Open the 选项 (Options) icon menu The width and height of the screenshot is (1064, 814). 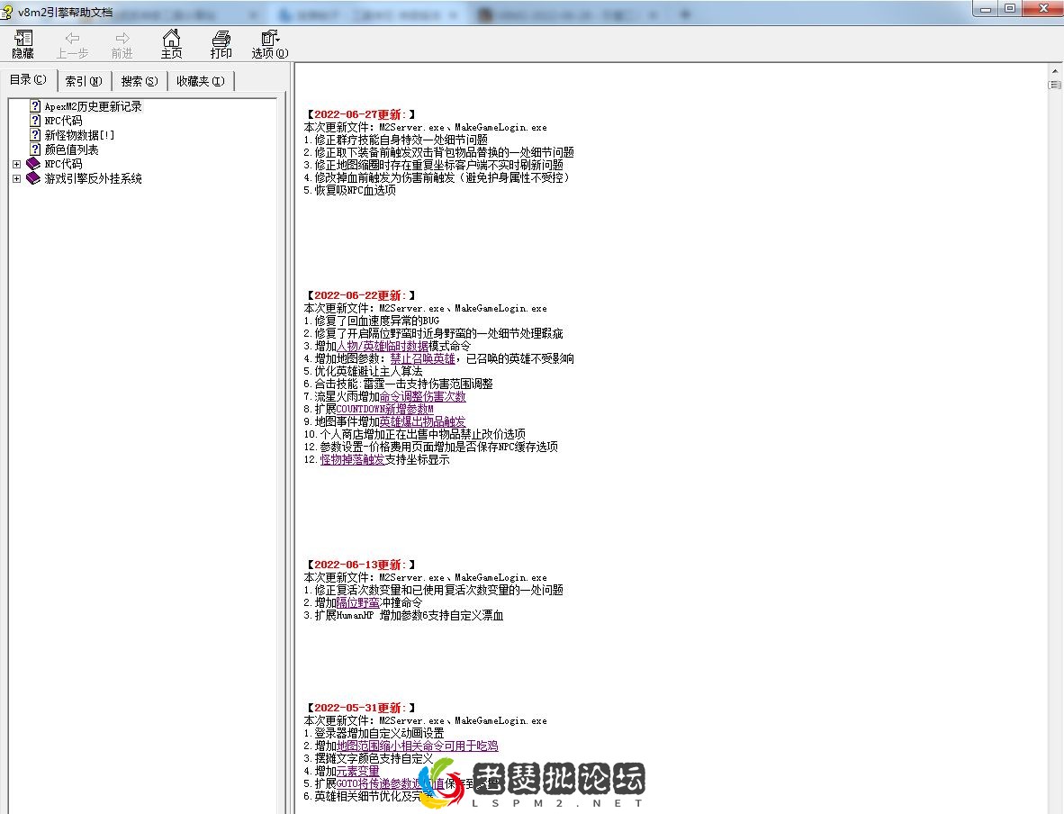click(x=266, y=41)
